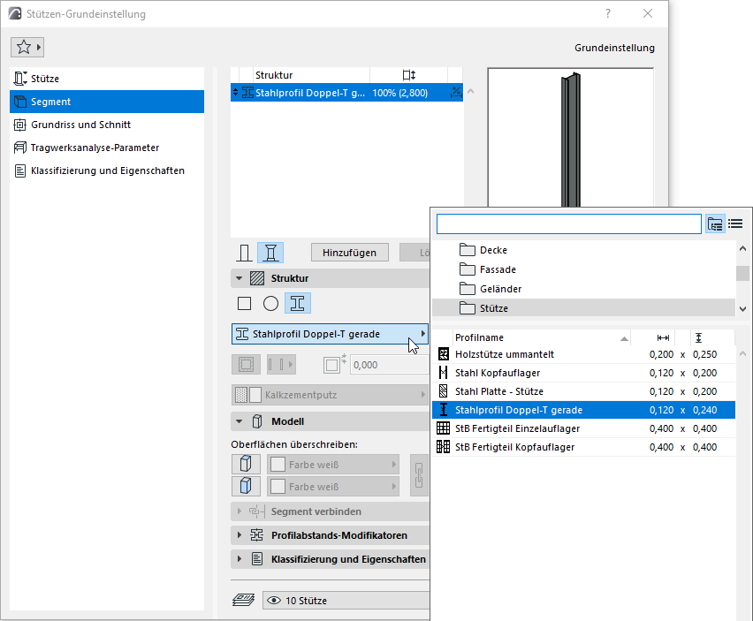This screenshot has height=621, width=753.
Task: Select Holzstütze ummantelt profile
Action: [x=583, y=354]
